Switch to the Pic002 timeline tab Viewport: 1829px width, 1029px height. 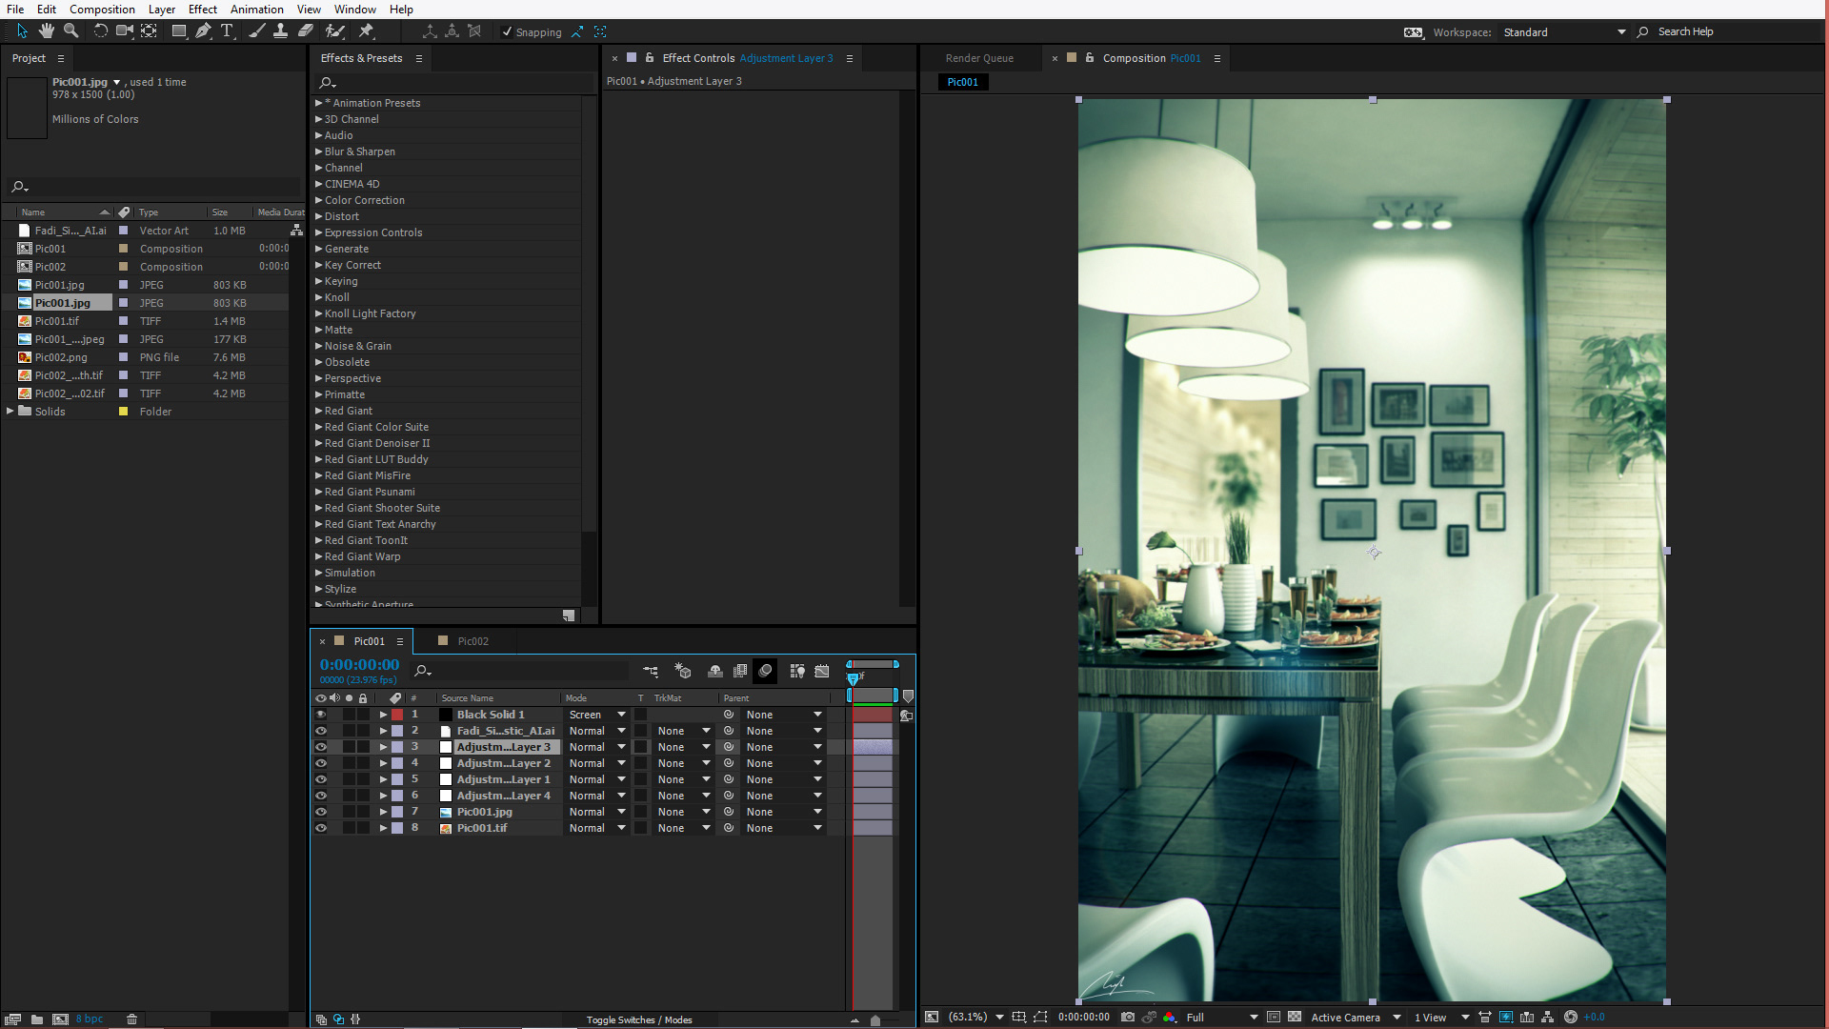tap(472, 641)
